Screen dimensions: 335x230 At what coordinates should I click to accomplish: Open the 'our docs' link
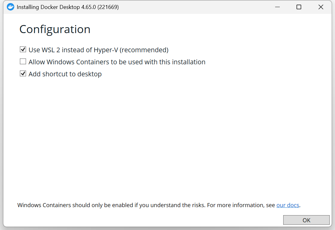(288, 205)
